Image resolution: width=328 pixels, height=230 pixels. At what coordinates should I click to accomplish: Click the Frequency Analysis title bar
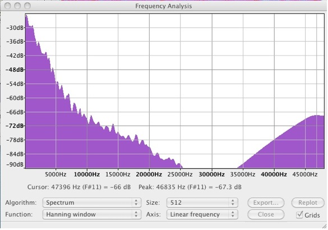[164, 6]
